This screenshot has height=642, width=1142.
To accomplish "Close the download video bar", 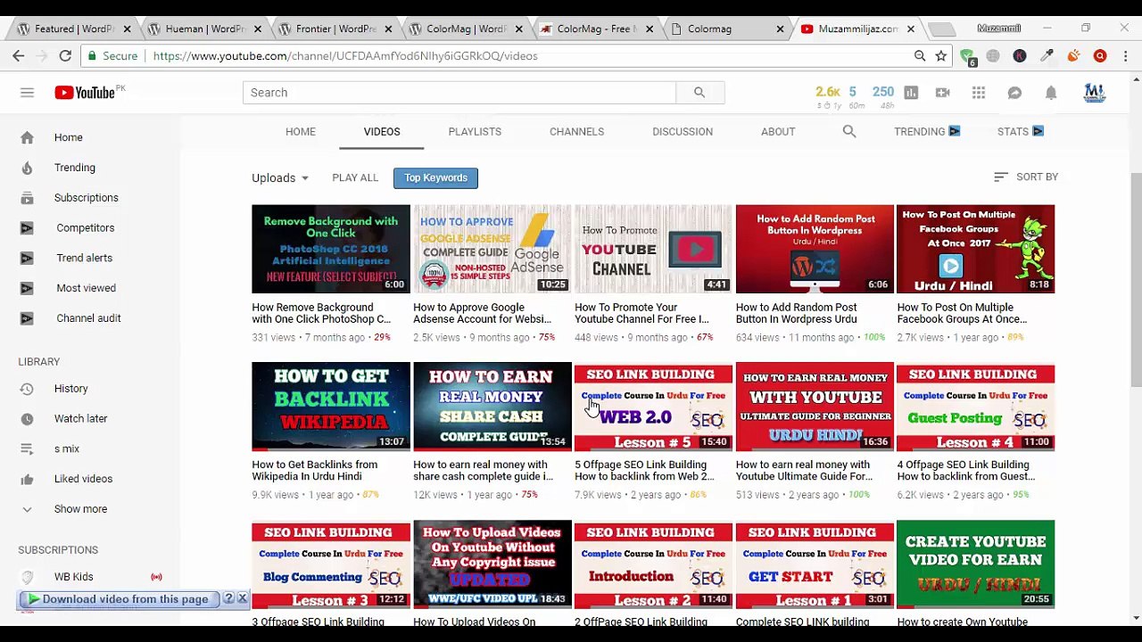I will point(242,599).
